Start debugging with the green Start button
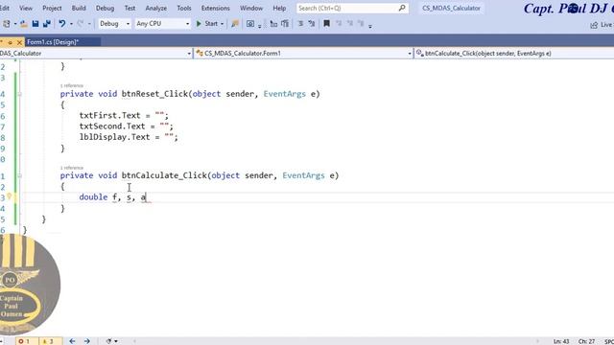This screenshot has width=614, height=345. tap(207, 24)
